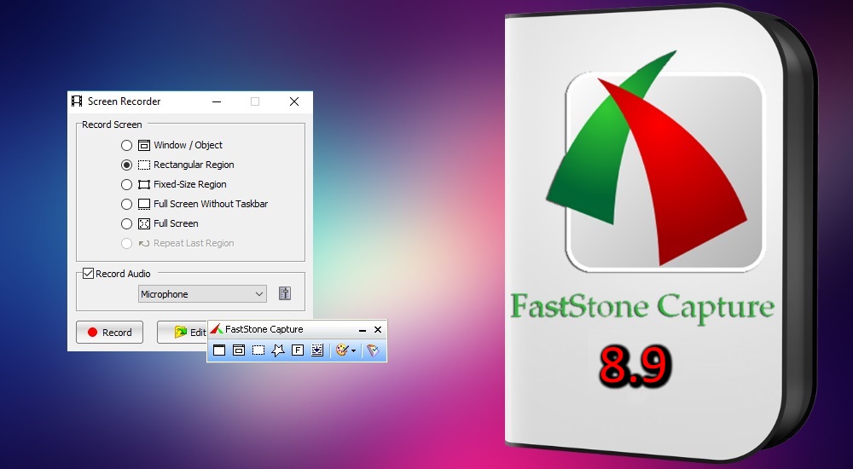Select Fixed-Size Region radio option
This screenshot has width=853, height=469.
pyautogui.click(x=127, y=184)
